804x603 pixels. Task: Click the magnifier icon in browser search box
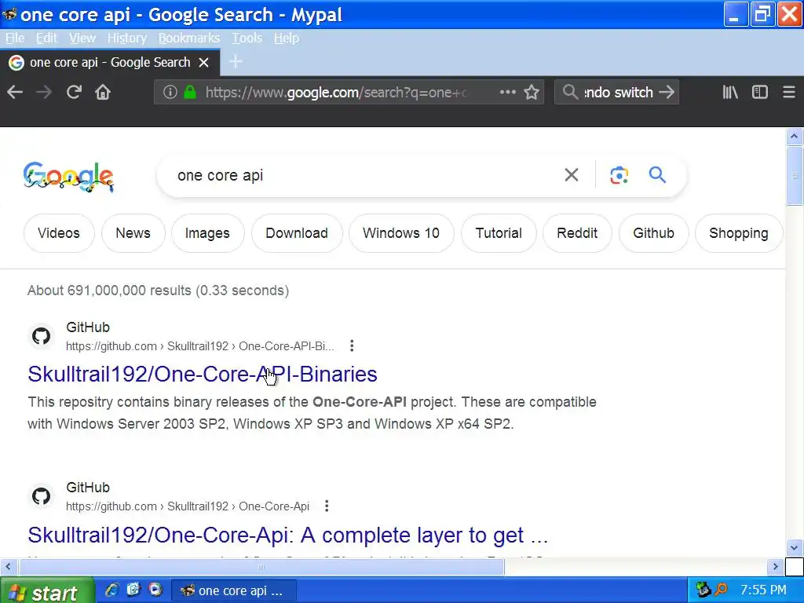pyautogui.click(x=570, y=93)
